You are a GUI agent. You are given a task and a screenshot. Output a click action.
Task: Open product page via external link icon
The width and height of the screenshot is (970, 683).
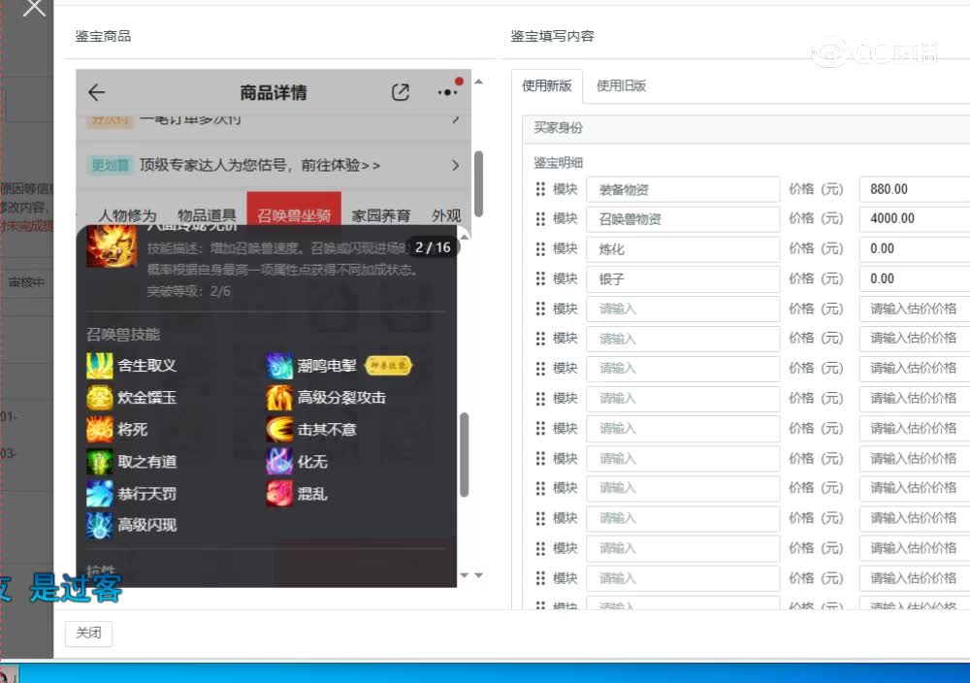click(x=400, y=91)
